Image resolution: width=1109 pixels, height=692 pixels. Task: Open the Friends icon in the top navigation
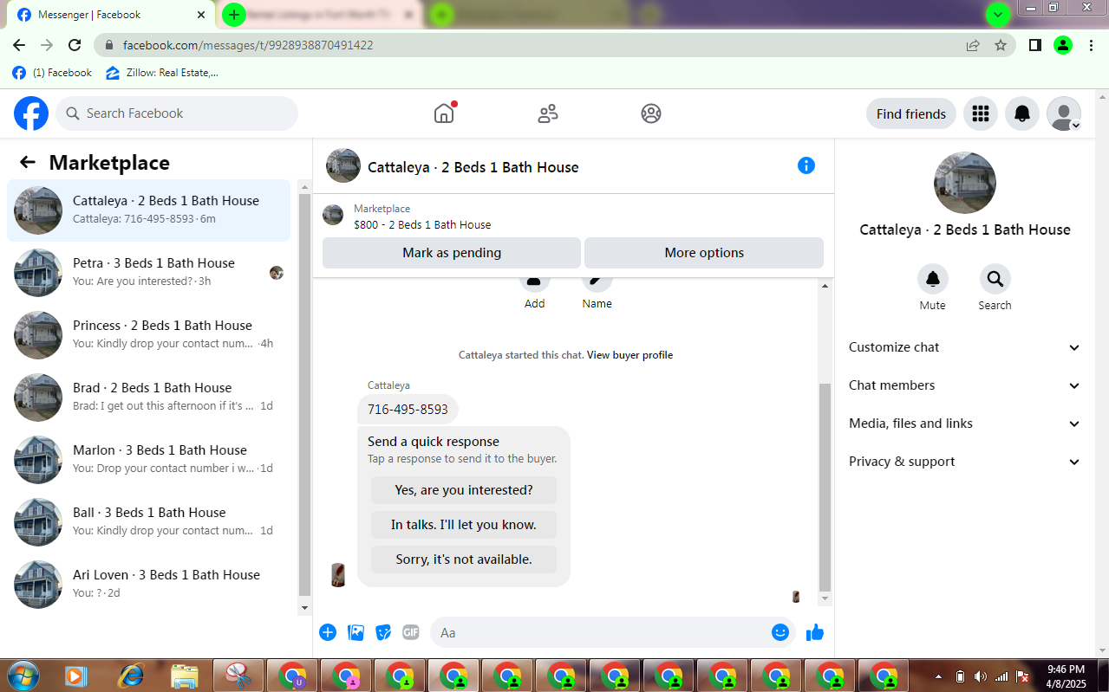click(x=548, y=113)
